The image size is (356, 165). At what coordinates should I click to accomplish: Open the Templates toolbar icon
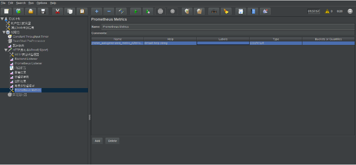point(18,11)
